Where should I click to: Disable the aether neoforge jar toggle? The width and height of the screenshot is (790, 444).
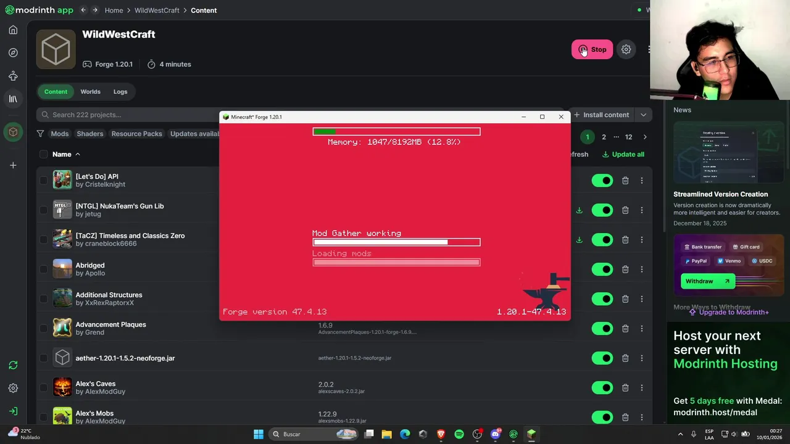(x=602, y=358)
